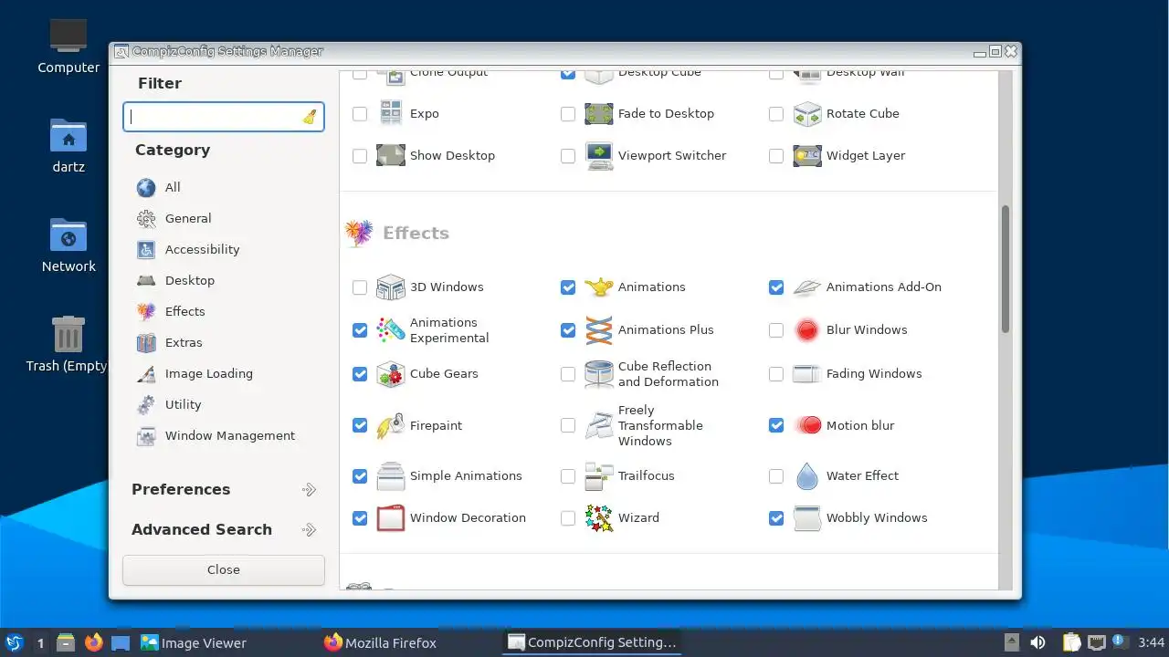Open the Blur Windows red icon

807,330
